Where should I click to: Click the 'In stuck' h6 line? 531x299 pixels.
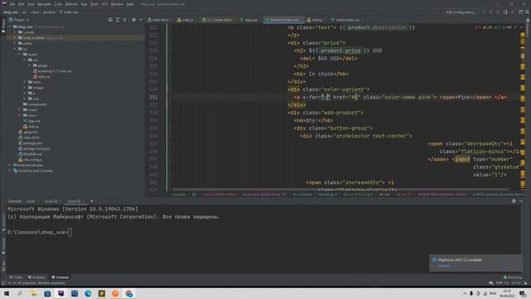pos(321,74)
